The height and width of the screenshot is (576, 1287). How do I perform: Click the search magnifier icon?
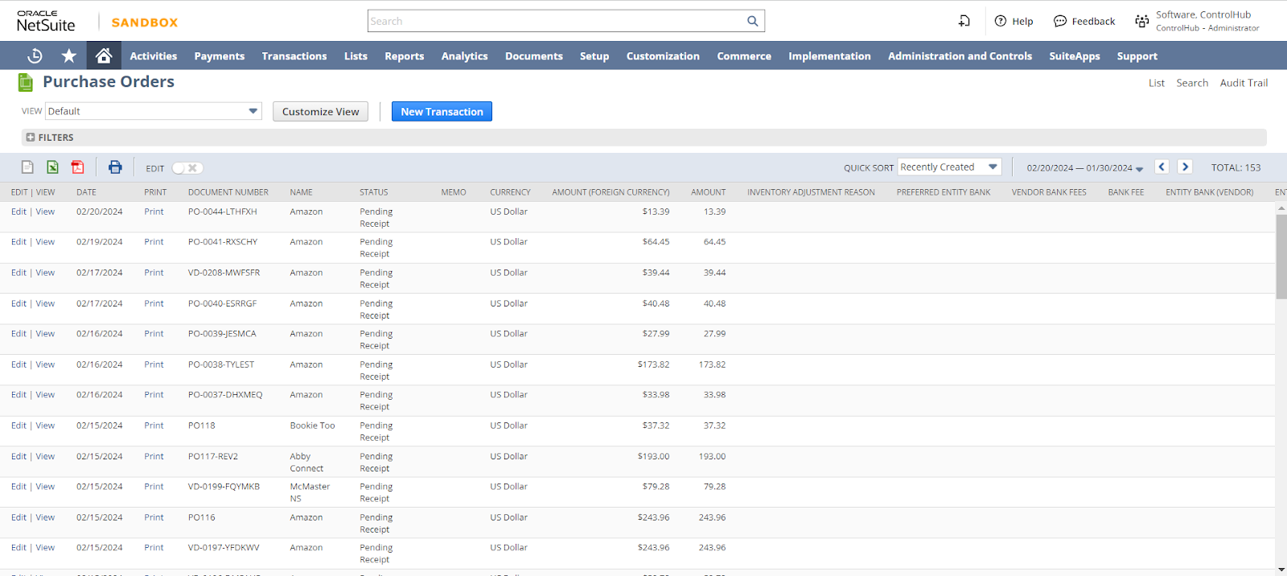752,21
